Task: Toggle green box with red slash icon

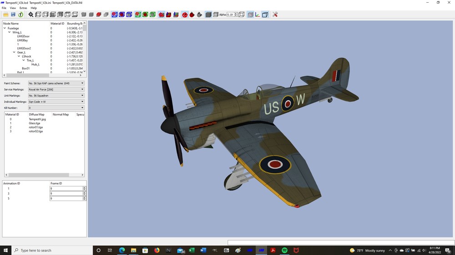Action: pyautogui.click(x=138, y=15)
